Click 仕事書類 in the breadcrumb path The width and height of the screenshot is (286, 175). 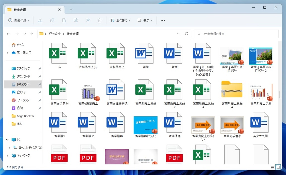pyautogui.click(x=73, y=34)
